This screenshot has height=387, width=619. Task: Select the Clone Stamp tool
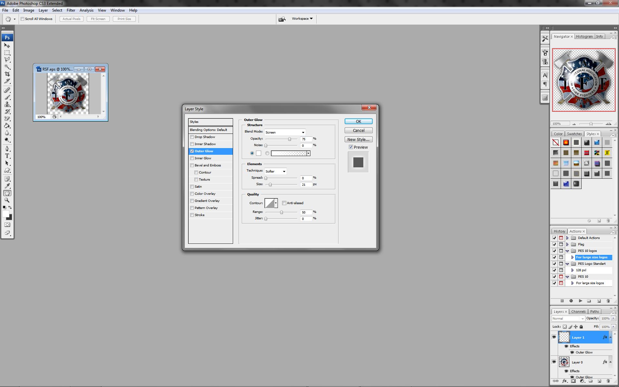7,104
